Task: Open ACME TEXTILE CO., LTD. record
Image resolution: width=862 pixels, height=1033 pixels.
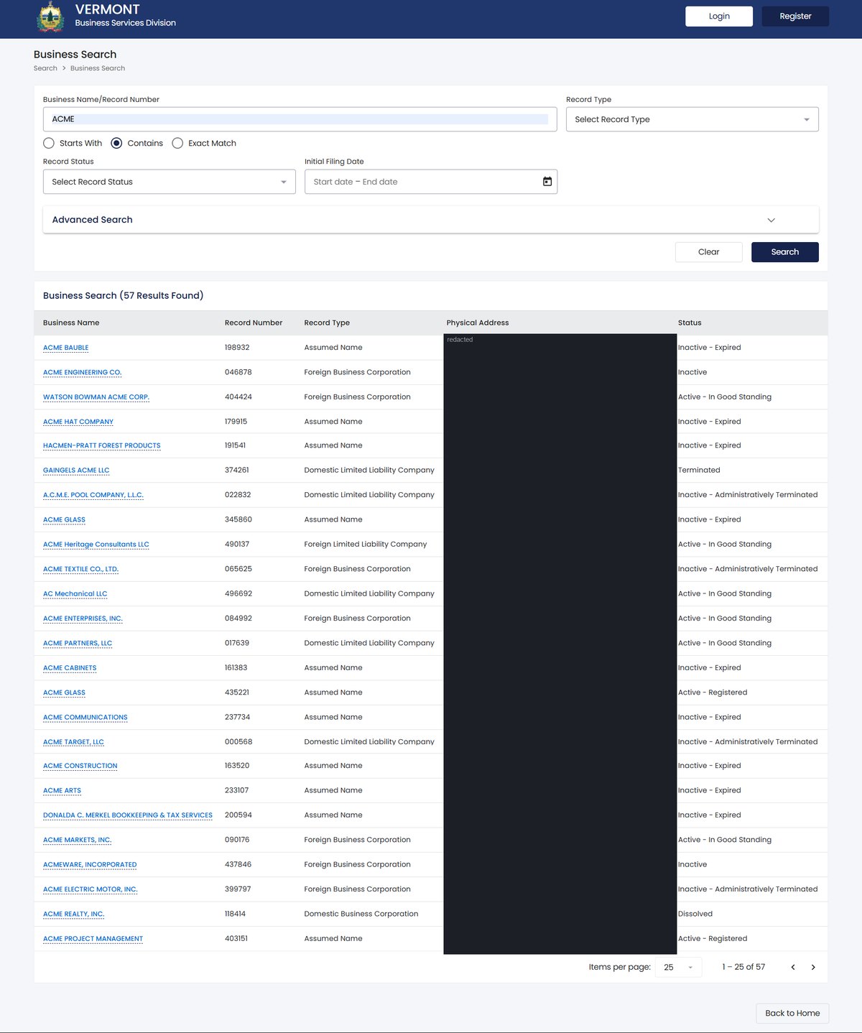Action: point(81,569)
